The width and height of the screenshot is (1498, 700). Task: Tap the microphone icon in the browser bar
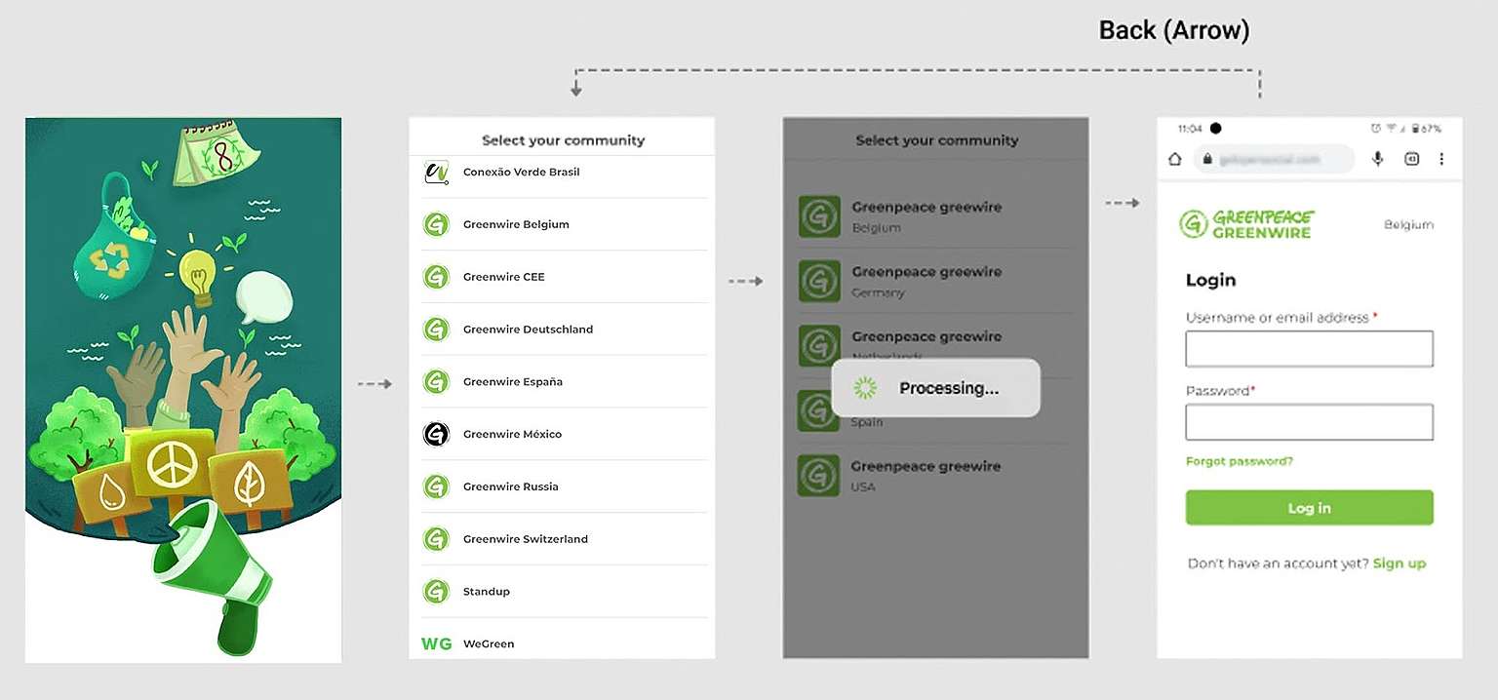1377,159
